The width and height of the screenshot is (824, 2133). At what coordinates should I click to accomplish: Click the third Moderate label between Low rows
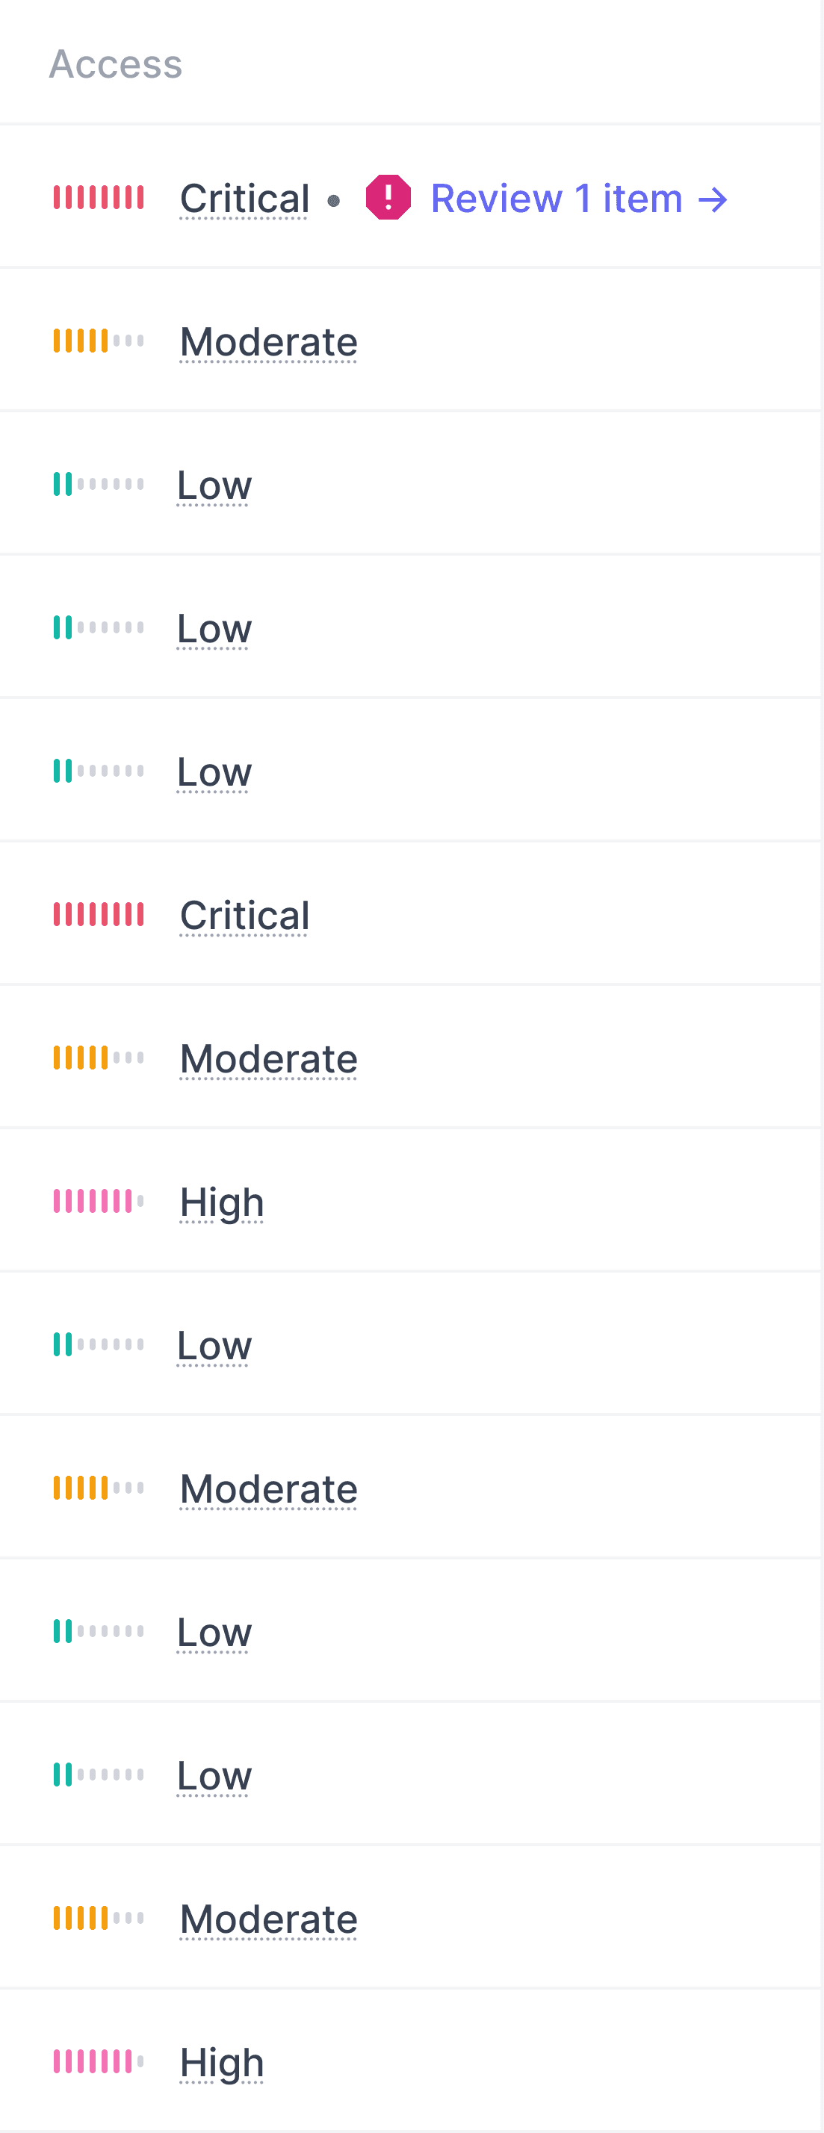coord(268,1490)
